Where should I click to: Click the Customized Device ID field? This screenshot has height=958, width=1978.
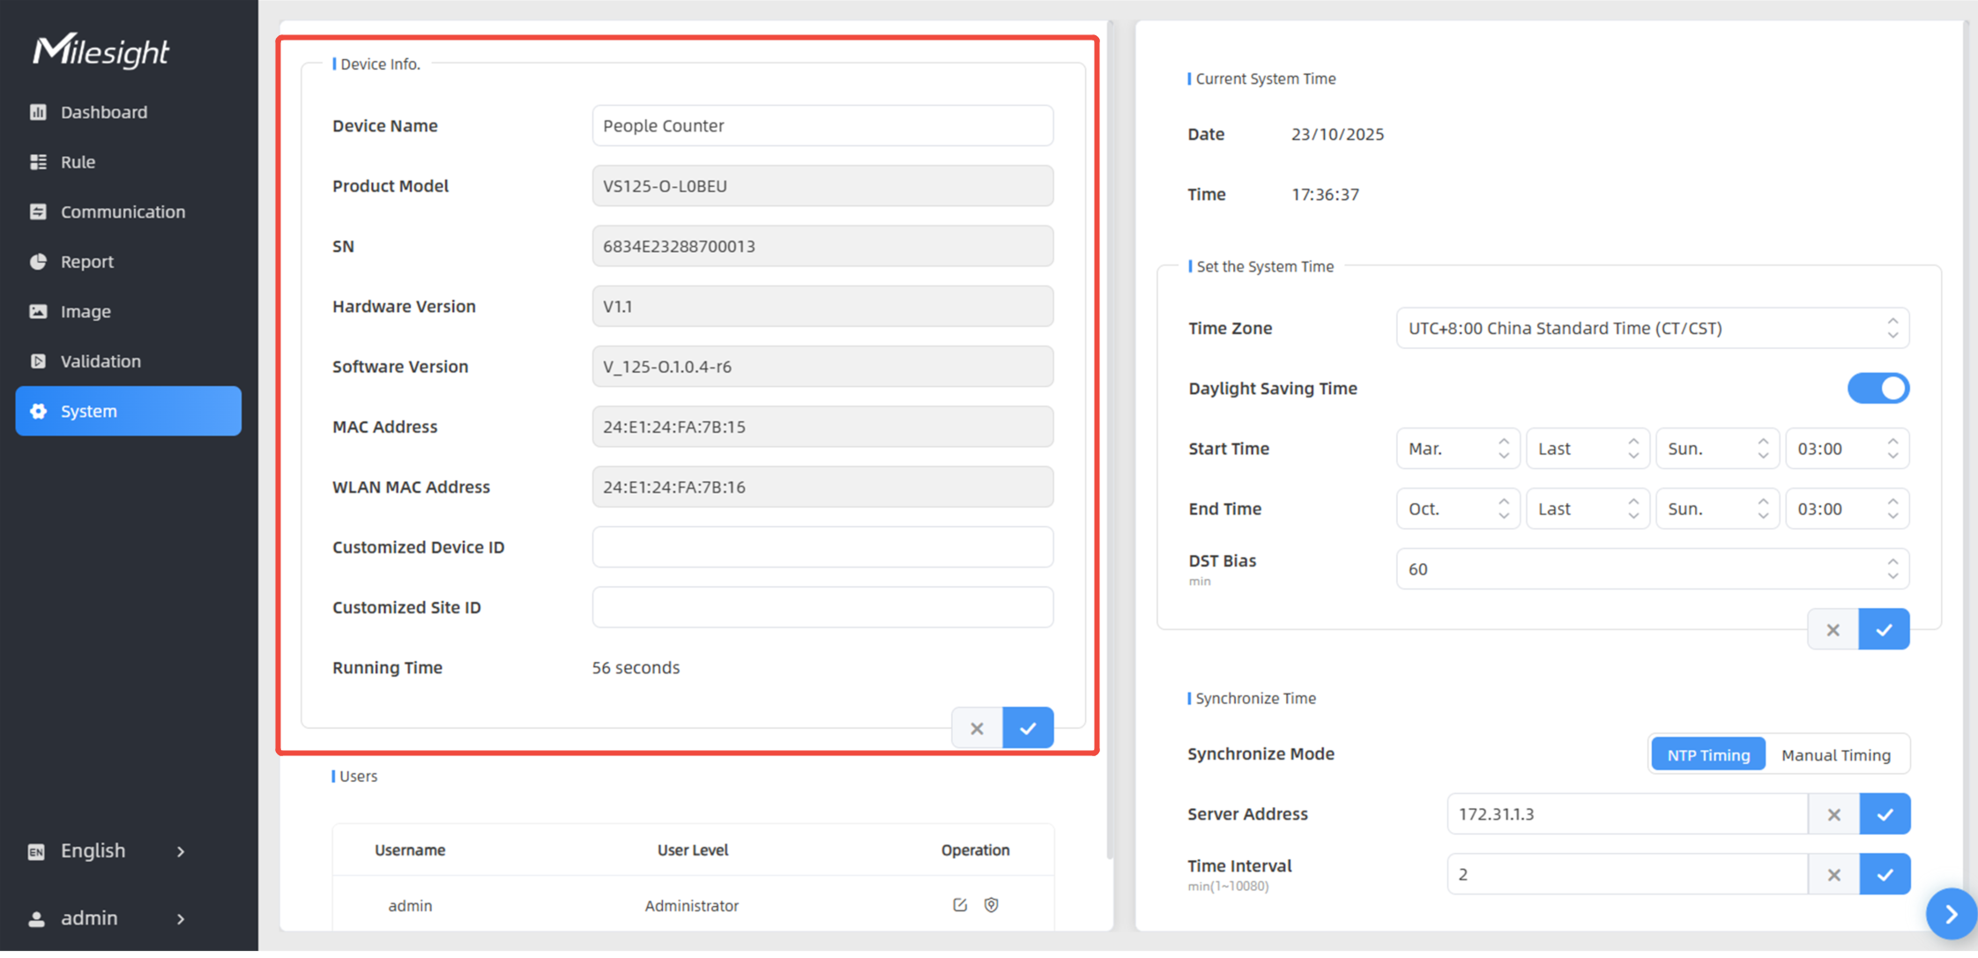tap(822, 547)
